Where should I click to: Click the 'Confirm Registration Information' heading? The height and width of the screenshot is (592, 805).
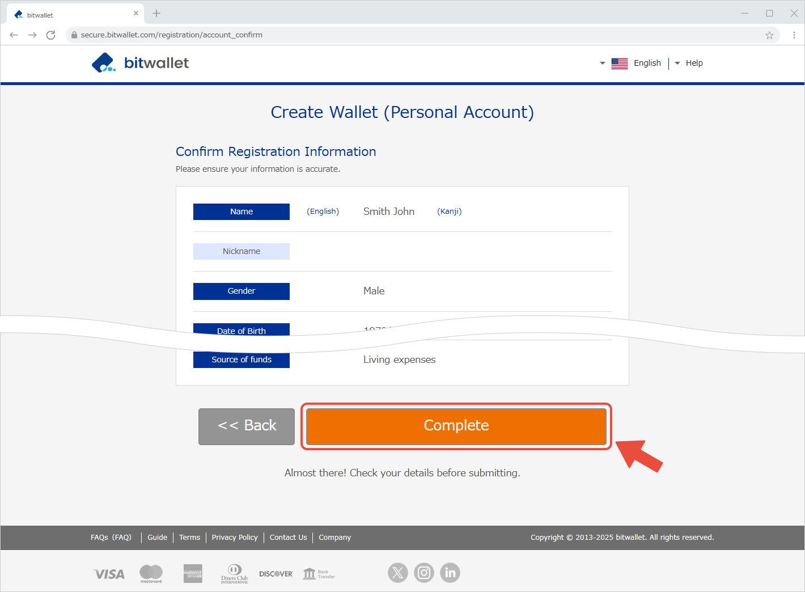(276, 152)
